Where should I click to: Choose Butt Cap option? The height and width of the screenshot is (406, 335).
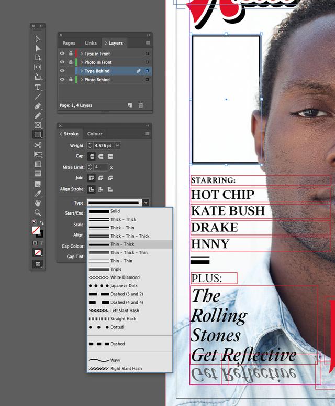(x=92, y=156)
